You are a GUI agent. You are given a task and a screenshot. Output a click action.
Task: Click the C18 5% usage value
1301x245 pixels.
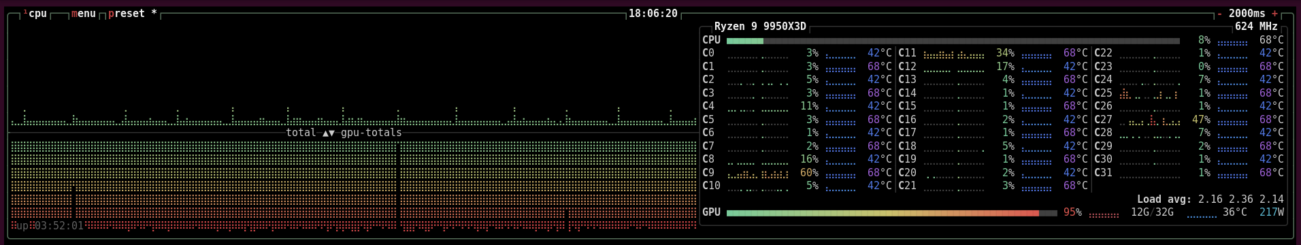(x=1008, y=146)
